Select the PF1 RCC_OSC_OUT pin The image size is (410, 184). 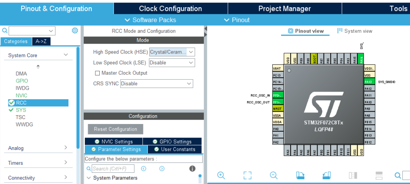click(x=278, y=102)
